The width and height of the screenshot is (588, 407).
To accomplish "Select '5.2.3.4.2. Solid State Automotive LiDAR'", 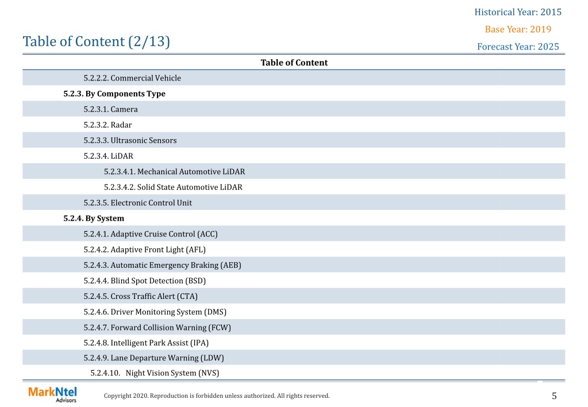I will [x=173, y=187].
